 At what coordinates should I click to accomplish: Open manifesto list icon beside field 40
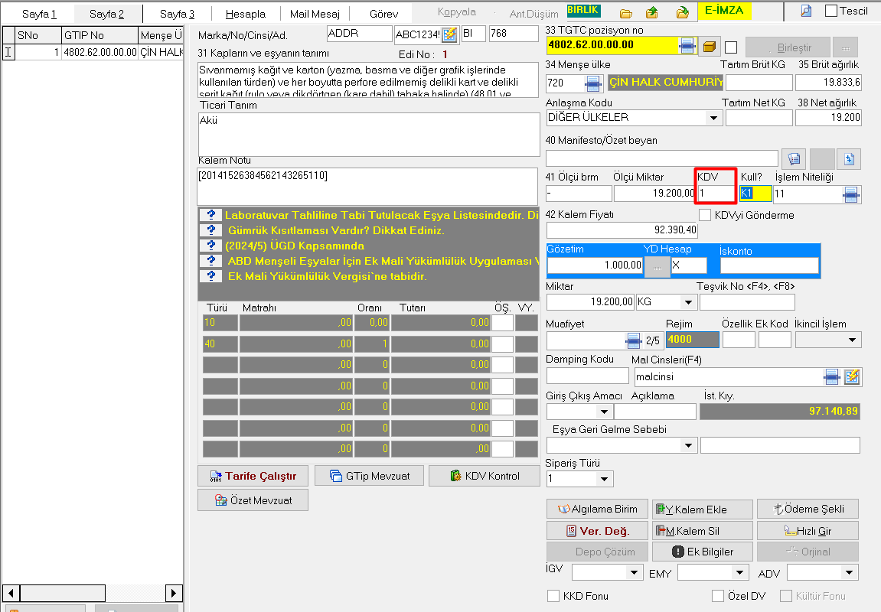pos(793,159)
